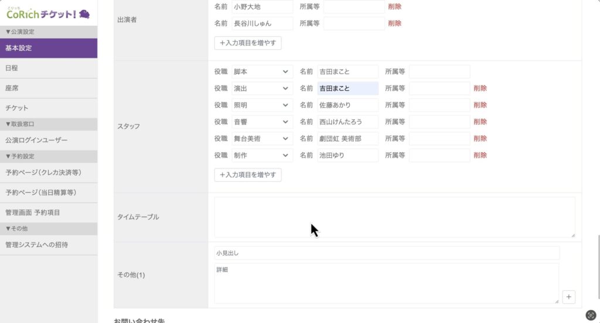The height and width of the screenshot is (323, 600).
Task: Open 公演ログインユーザー in the sidebar
Action: pyautogui.click(x=48, y=140)
